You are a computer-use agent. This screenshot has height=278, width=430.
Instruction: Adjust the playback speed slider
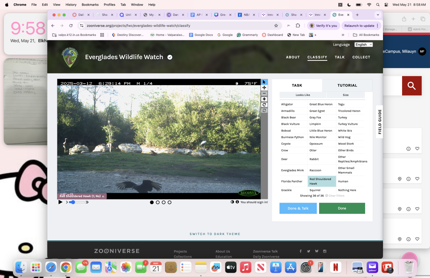[x=77, y=202]
